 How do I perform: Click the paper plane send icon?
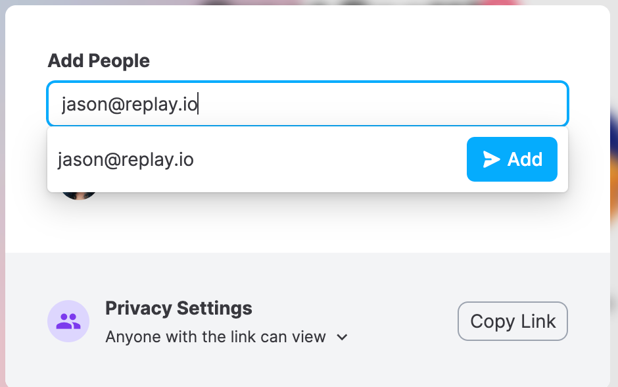(492, 159)
